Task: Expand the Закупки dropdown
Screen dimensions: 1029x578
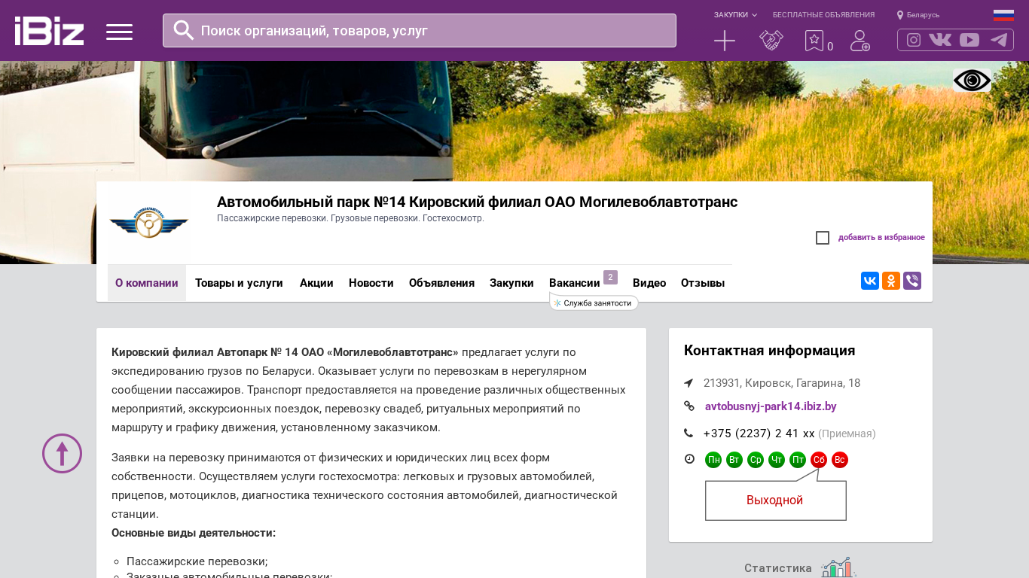Action: [735, 15]
